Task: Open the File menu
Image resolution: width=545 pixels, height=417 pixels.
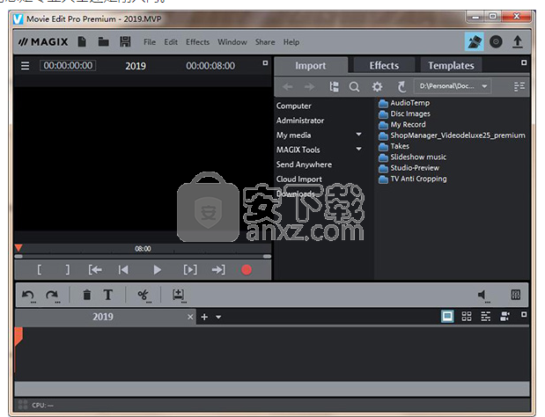Action: tap(150, 42)
